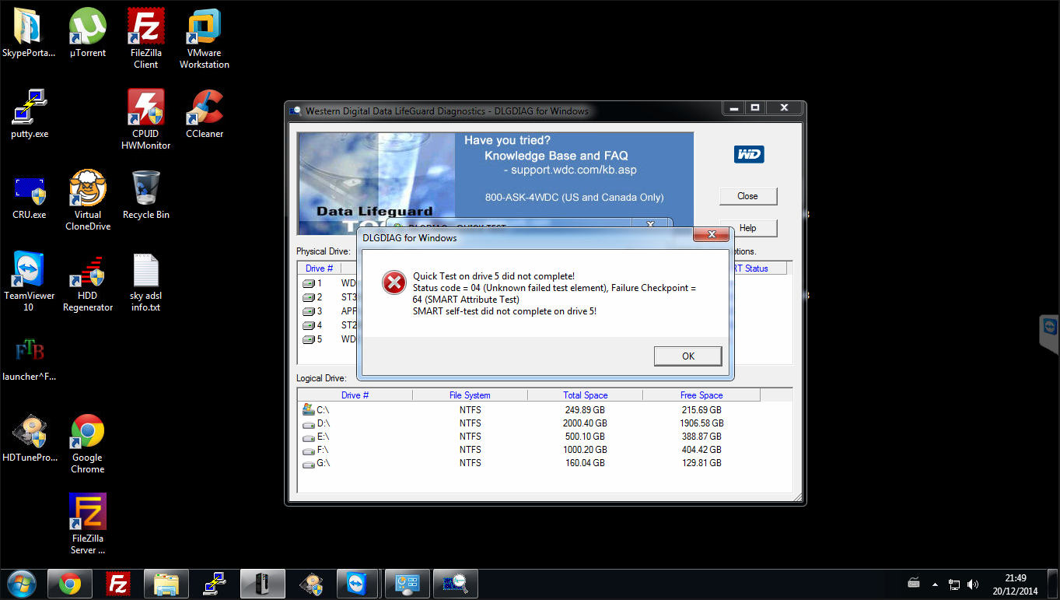Open the CCleaner desktop shortcut
Image resolution: width=1060 pixels, height=600 pixels.
click(x=205, y=114)
